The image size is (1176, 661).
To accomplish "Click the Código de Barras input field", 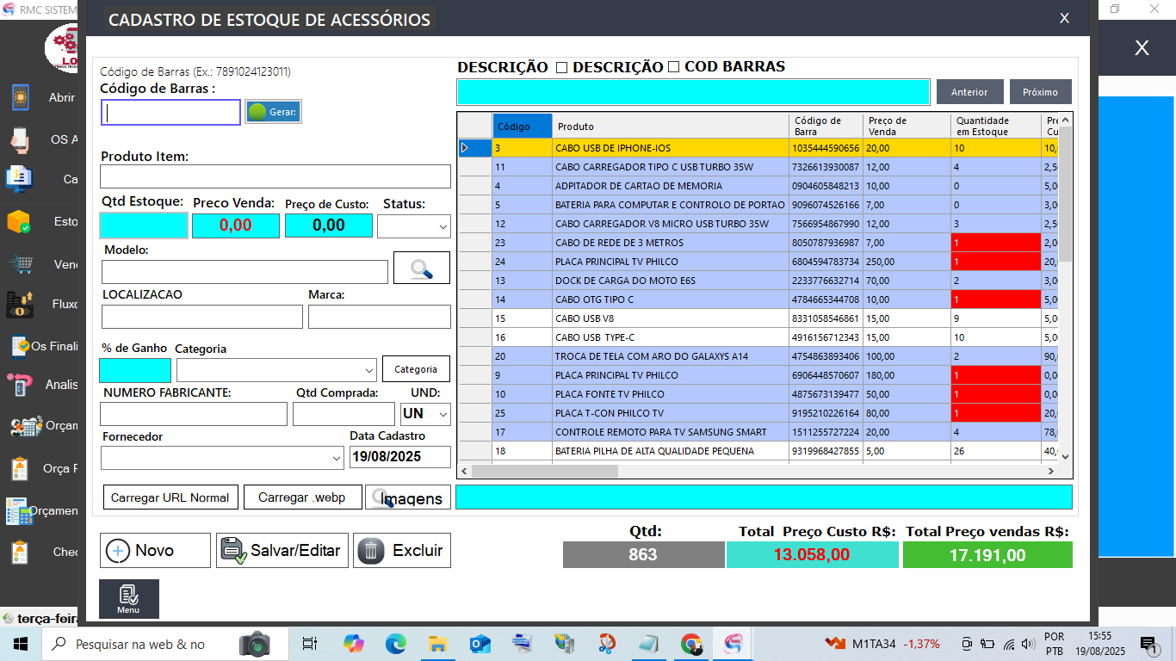I will coord(170,112).
